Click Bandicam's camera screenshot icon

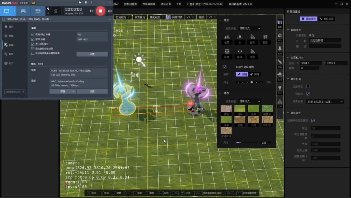click(x=110, y=11)
